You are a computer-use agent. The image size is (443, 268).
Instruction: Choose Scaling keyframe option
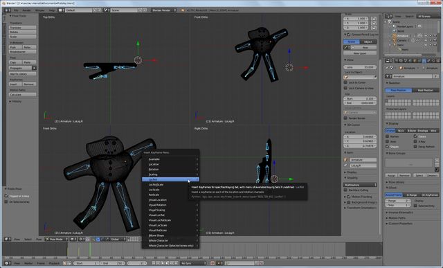coord(170,175)
